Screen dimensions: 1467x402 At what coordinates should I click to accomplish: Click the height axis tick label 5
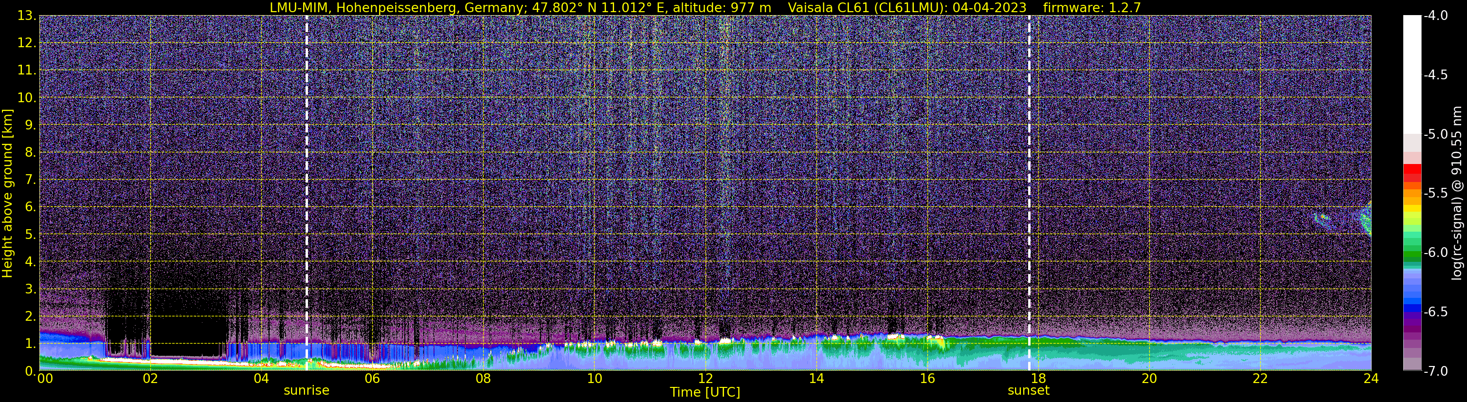tap(30, 235)
